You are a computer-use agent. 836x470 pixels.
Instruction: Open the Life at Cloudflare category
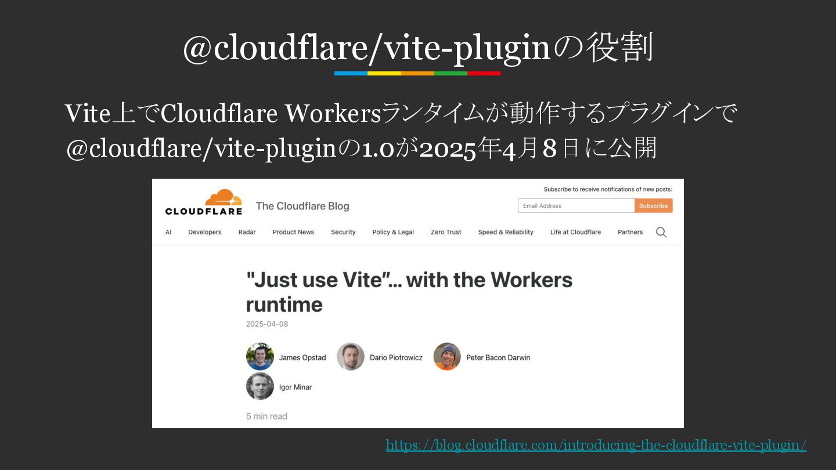[x=575, y=232]
